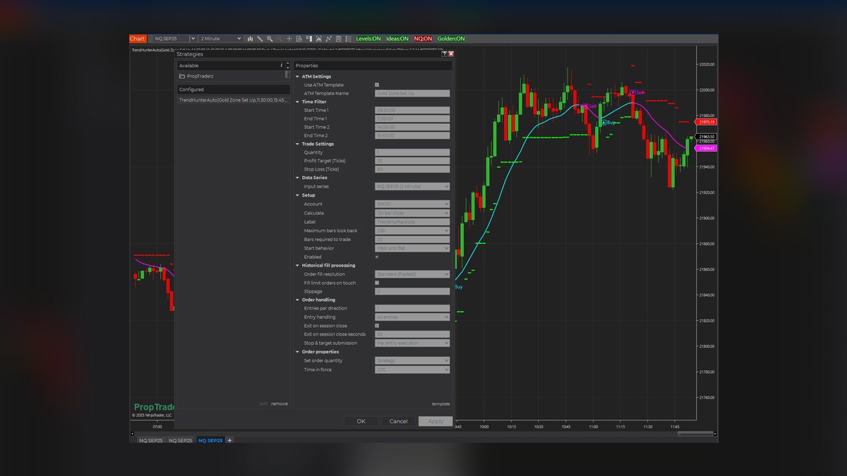The image size is (847, 476).
Task: Click the magenta 21954.47 price marker
Action: [707, 148]
